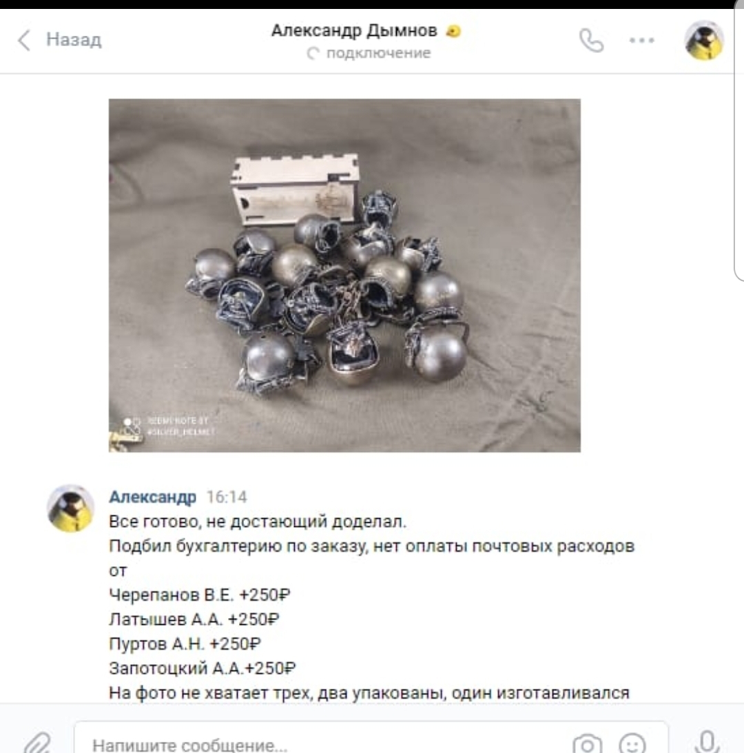Screen dimensions: 744x753
Task: Tap the подключение connection status
Action: [369, 53]
